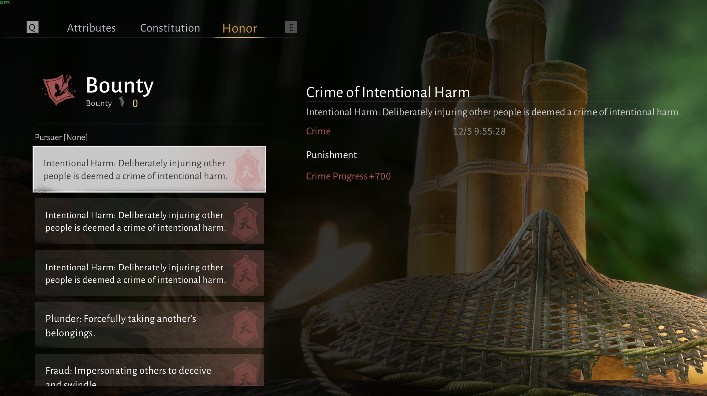Image resolution: width=707 pixels, height=396 pixels.
Task: Click seal badge on selected Intentional Harm entry
Action: (247, 170)
